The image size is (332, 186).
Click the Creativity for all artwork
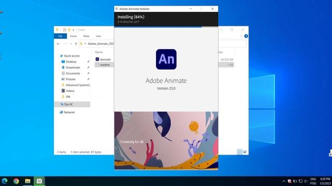coord(166,141)
